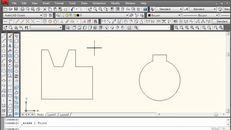
Task: Switch to the Layout2 tab
Action: (64, 114)
